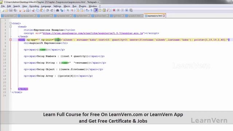Screen dimensions: 233x131
Task: Open the Language menu
Action: tap(46, 6)
